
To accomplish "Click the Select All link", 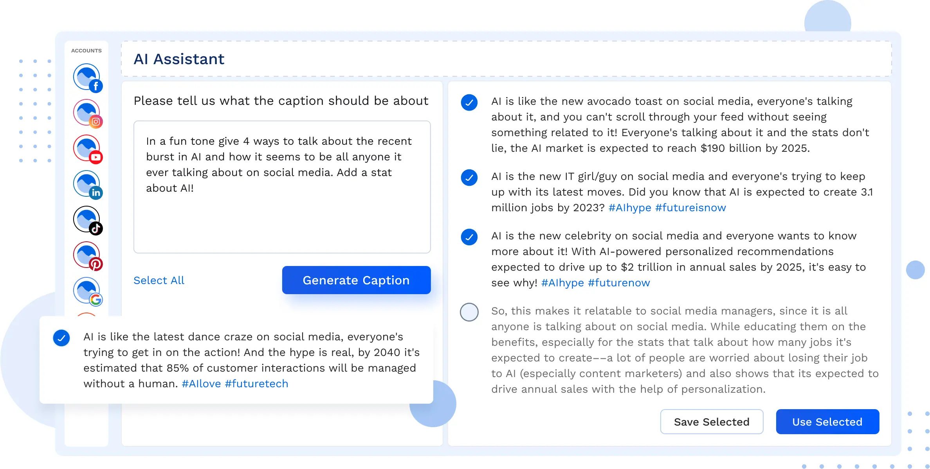I will click(x=159, y=280).
